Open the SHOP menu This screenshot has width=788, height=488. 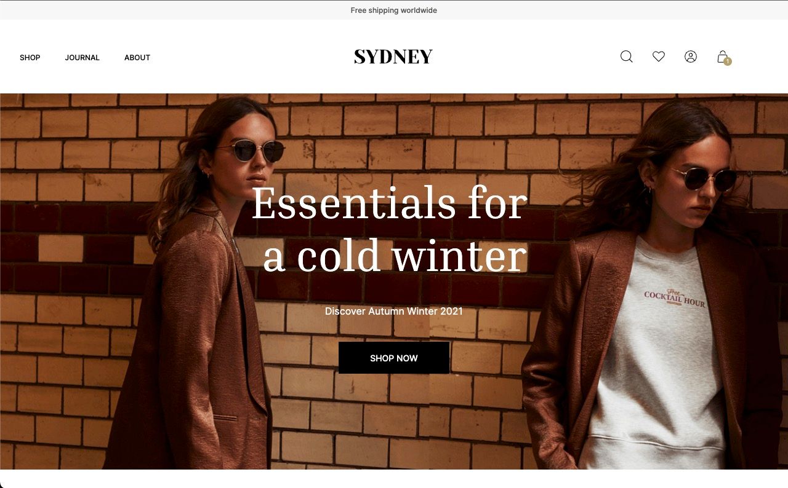(x=30, y=57)
